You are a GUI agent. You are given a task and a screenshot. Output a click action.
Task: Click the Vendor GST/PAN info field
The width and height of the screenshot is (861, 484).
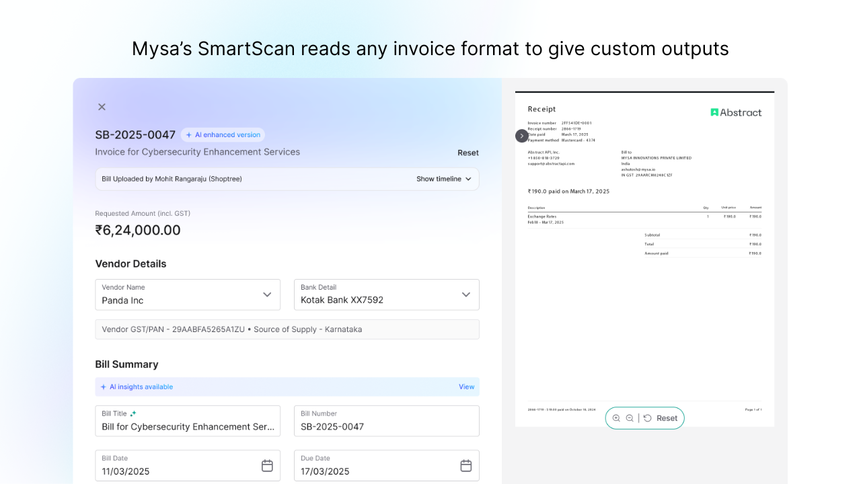tap(287, 329)
